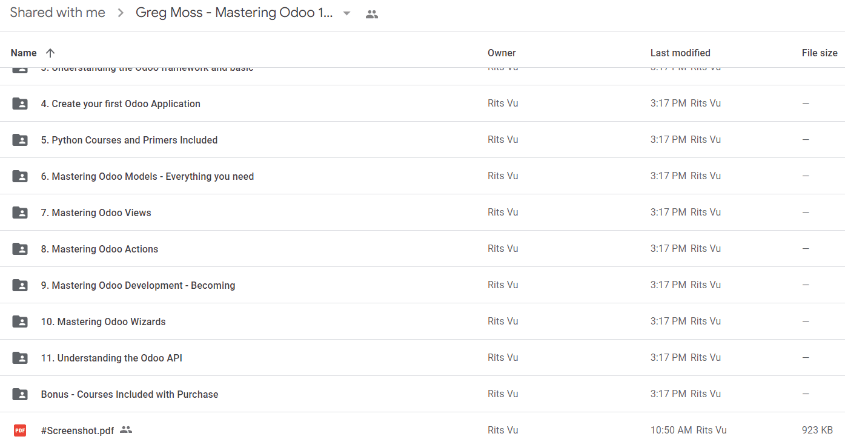Click 3:17 PM in Create your first Odoo Application row
Image resolution: width=845 pixels, height=445 pixels.
click(x=668, y=103)
